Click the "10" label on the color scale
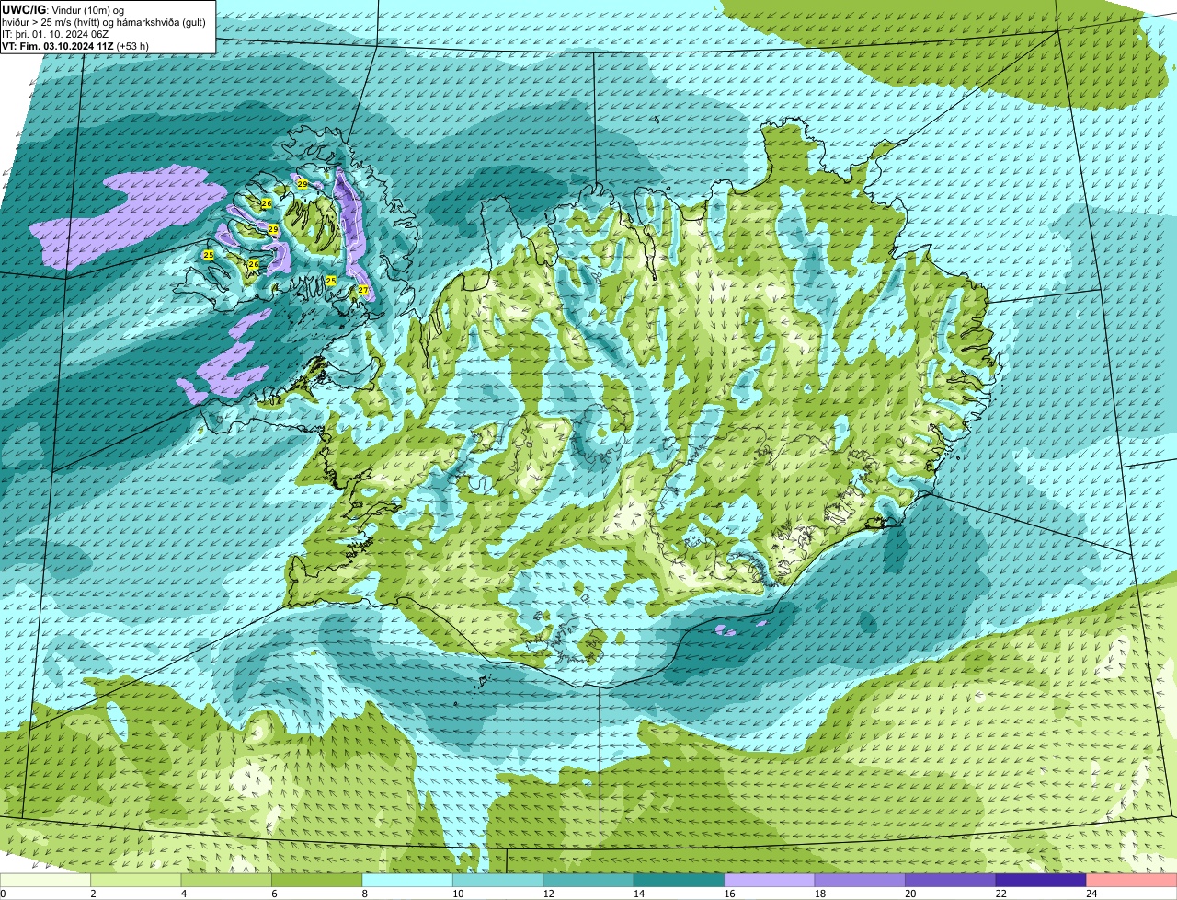 click(458, 894)
